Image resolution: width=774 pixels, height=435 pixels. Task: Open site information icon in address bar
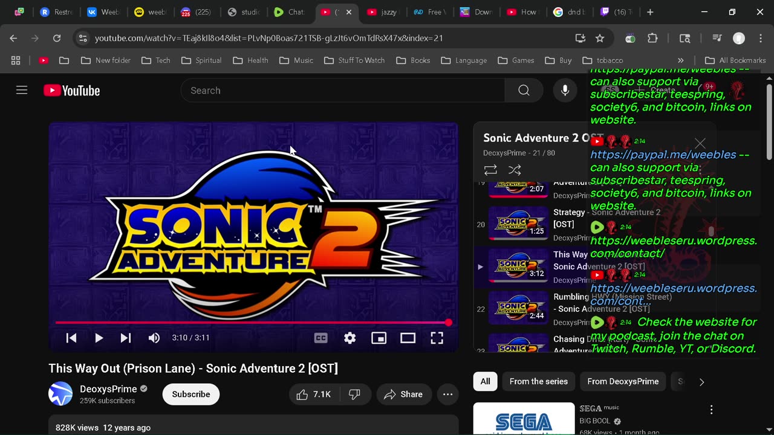83,38
